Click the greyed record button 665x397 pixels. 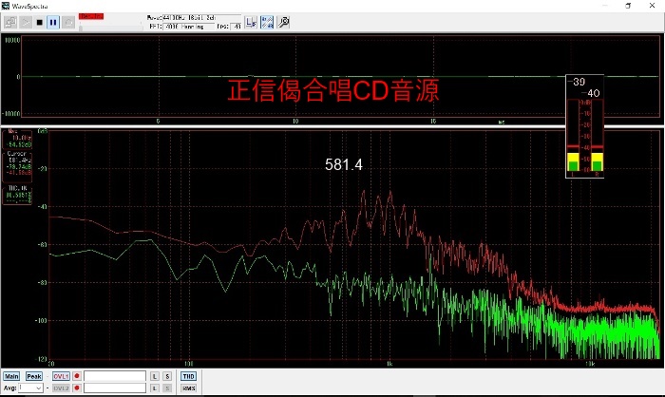click(x=68, y=22)
